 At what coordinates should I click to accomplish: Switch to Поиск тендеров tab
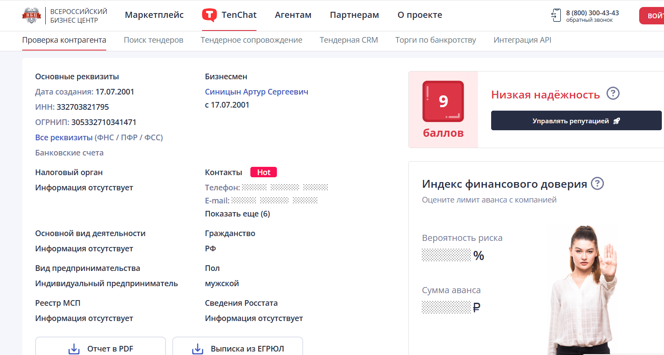[x=153, y=40]
